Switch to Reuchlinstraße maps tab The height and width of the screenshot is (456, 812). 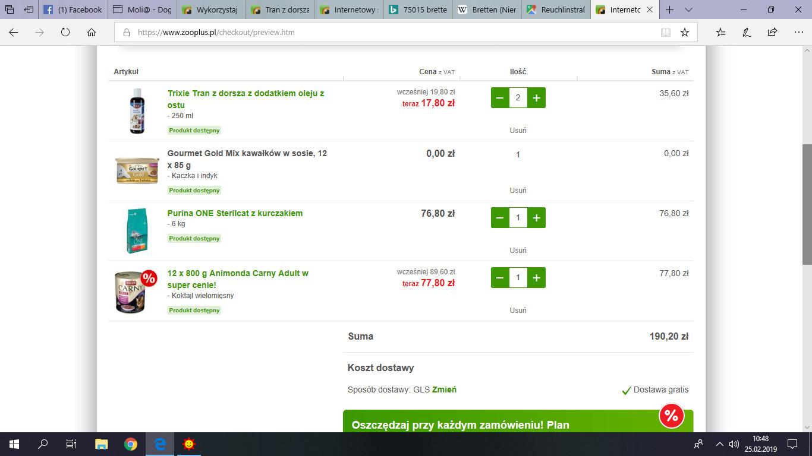(556, 9)
